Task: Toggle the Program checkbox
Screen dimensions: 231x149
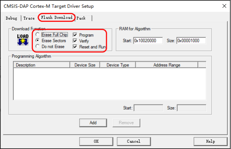Action: pos(75,35)
